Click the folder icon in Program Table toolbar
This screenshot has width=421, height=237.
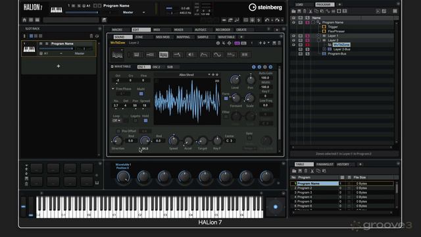[294, 171]
